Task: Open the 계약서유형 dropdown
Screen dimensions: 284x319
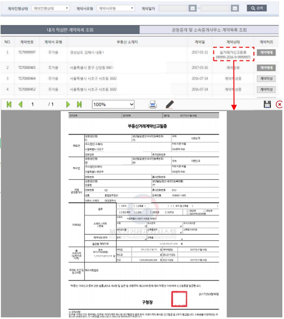Action: pyautogui.click(x=116, y=8)
